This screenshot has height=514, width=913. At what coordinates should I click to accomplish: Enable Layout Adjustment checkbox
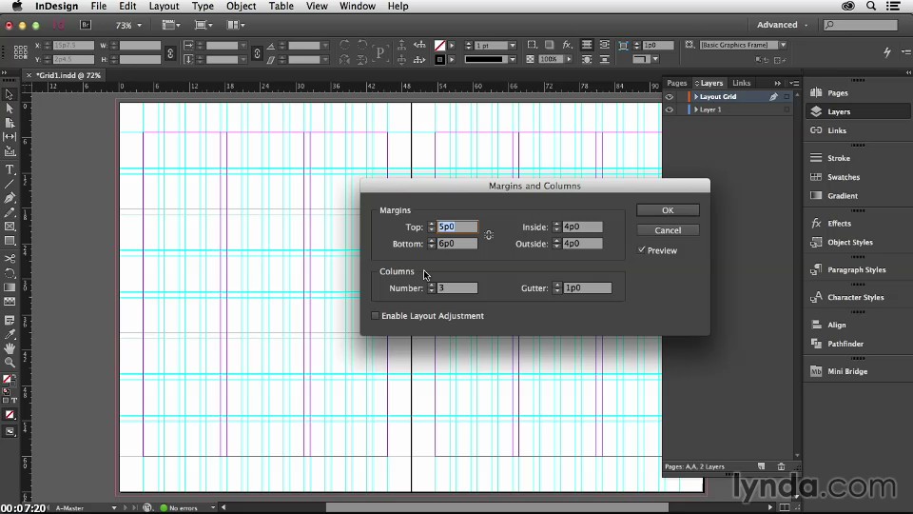375,316
